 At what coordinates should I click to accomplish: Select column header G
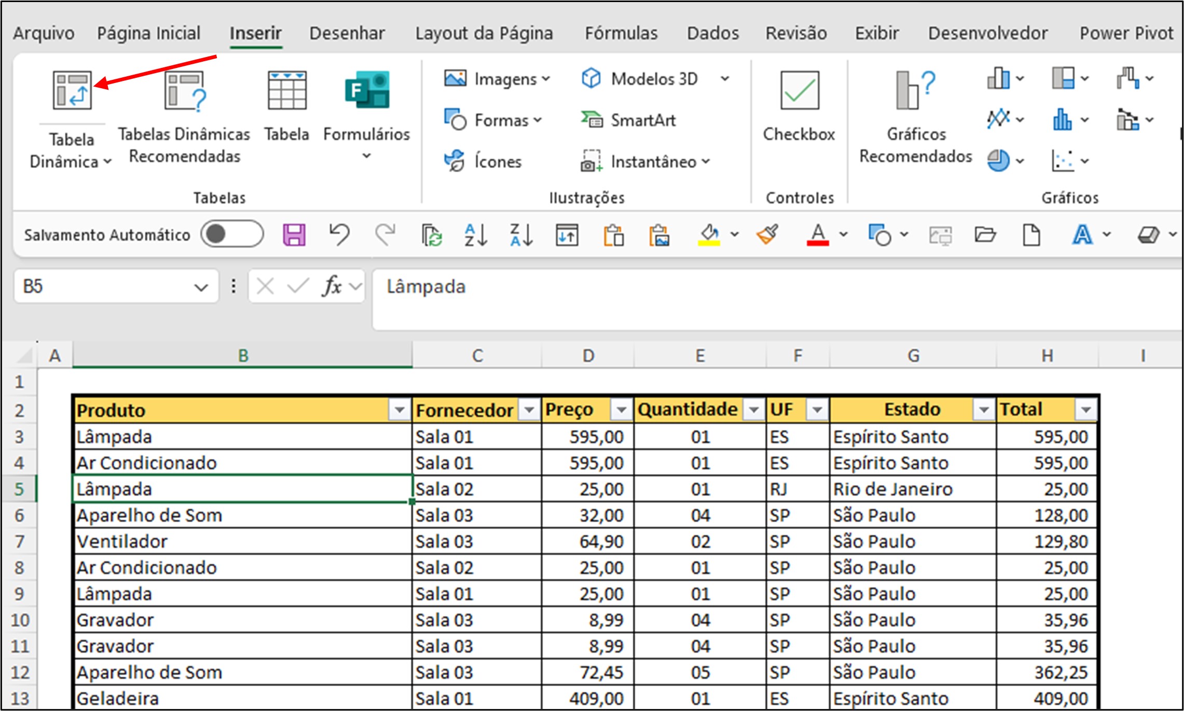[913, 356]
